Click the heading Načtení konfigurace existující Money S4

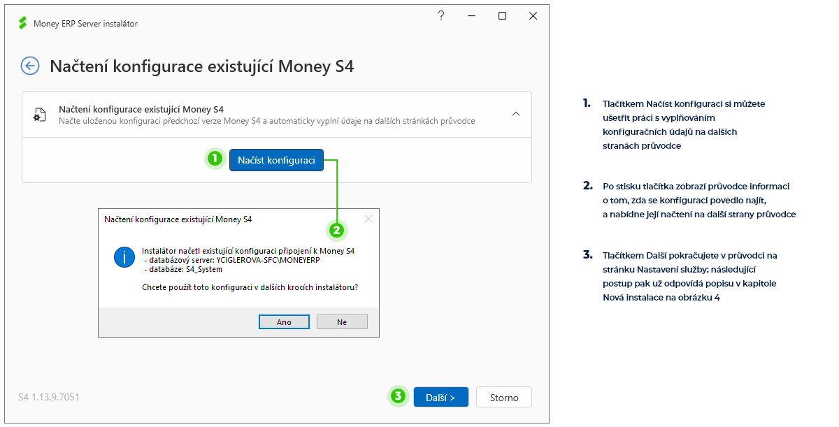[x=202, y=66]
